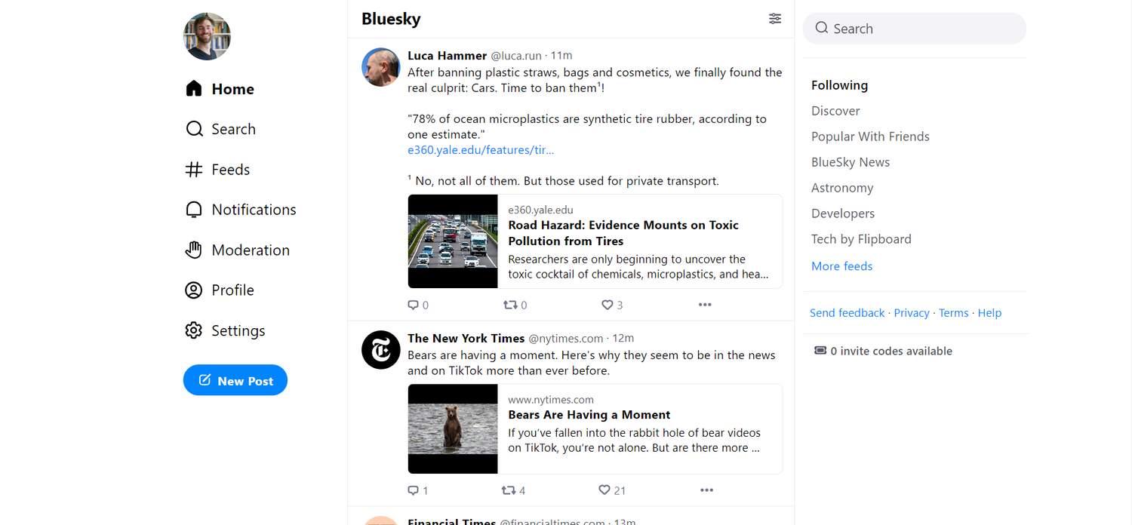Open the post options ellipsis on Luca Hammer's post

pyautogui.click(x=705, y=304)
